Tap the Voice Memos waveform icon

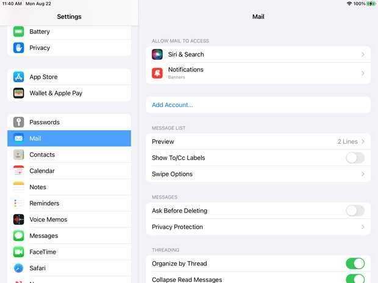(18, 220)
